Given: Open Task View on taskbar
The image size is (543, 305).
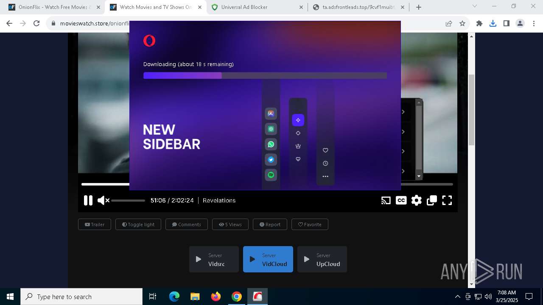Looking at the screenshot, I should 153,297.
